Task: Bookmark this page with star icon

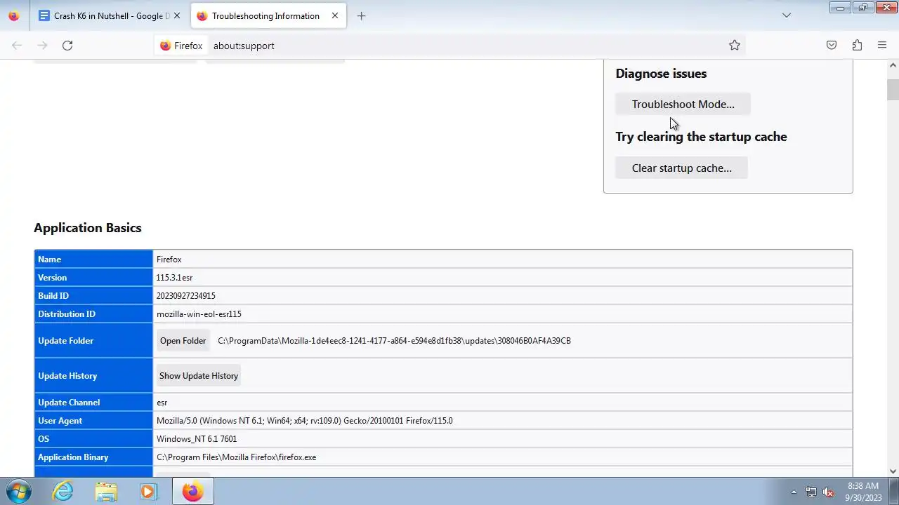Action: [735, 46]
